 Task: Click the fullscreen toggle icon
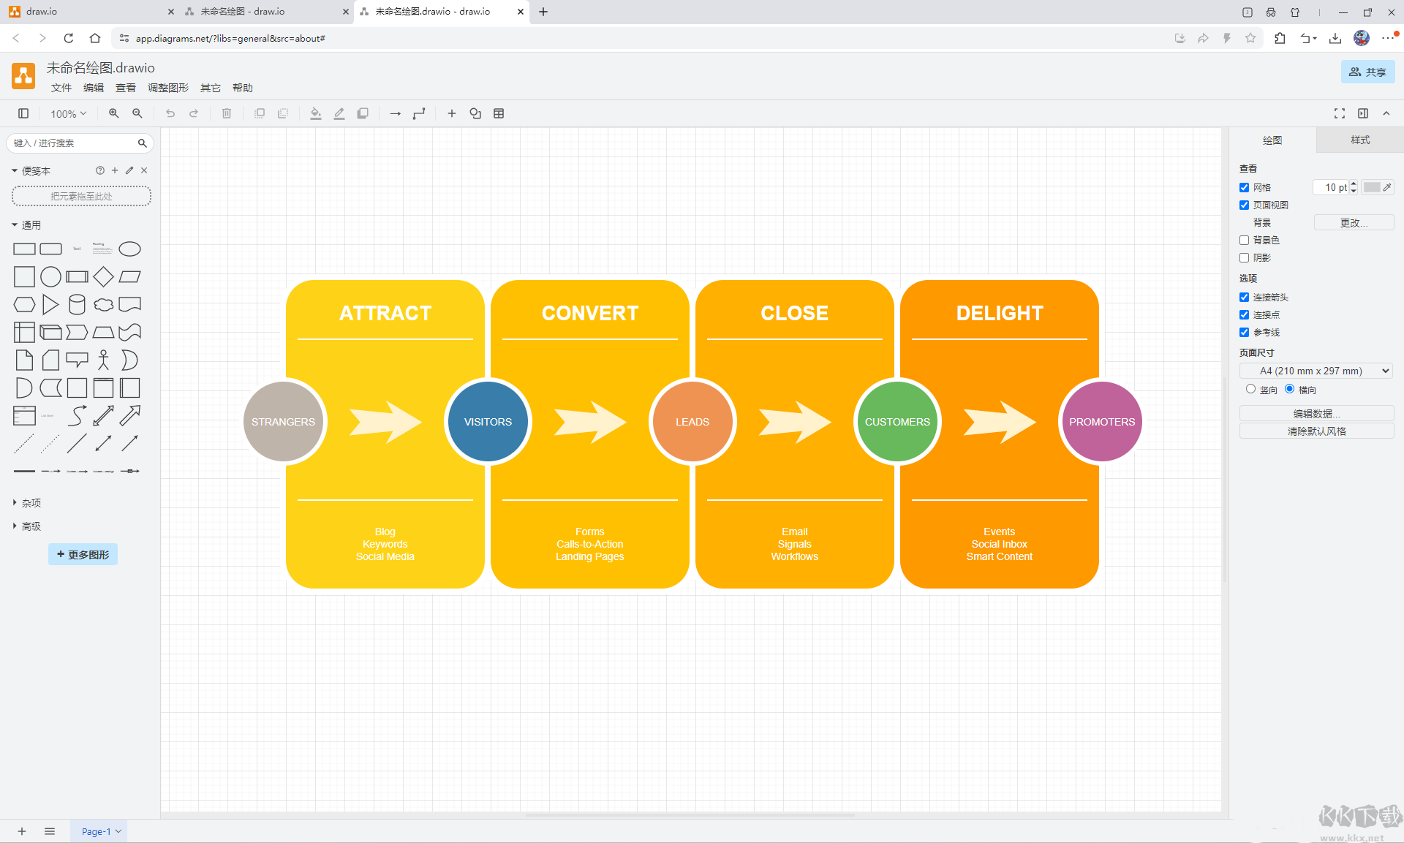point(1339,113)
